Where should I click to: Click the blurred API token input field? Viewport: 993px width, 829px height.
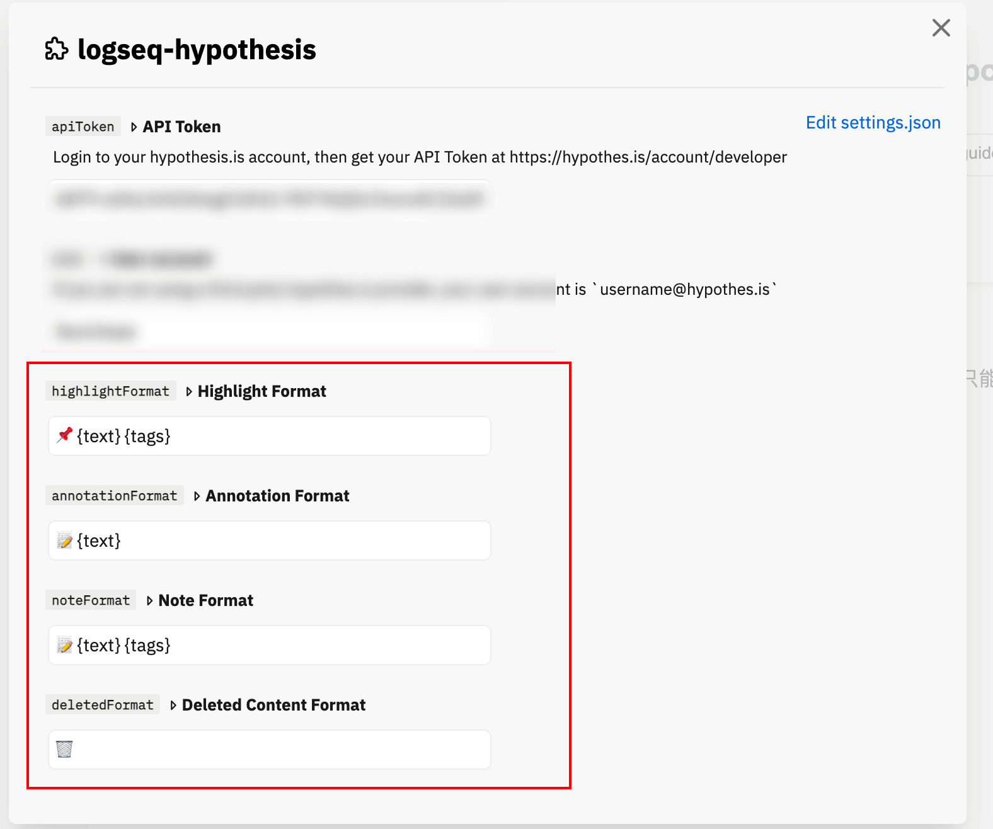point(270,199)
